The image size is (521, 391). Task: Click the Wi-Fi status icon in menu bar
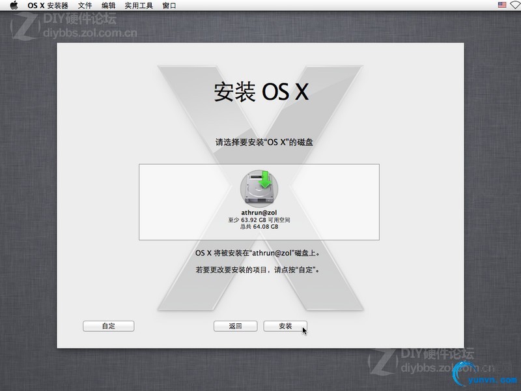coord(515,5)
